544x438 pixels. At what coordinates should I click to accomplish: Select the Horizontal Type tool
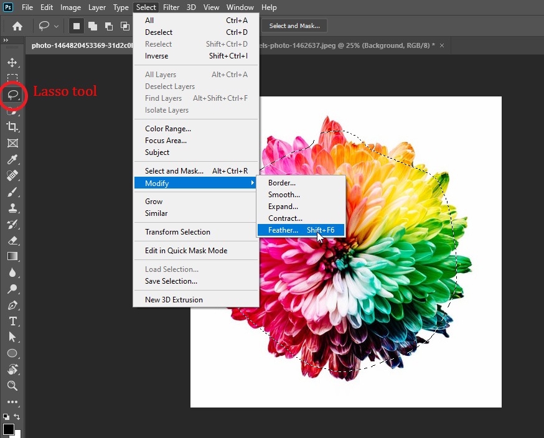(12, 321)
